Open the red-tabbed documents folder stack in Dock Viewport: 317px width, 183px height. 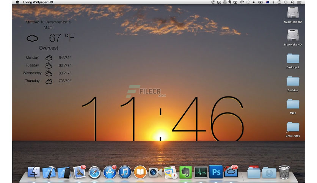click(254, 172)
